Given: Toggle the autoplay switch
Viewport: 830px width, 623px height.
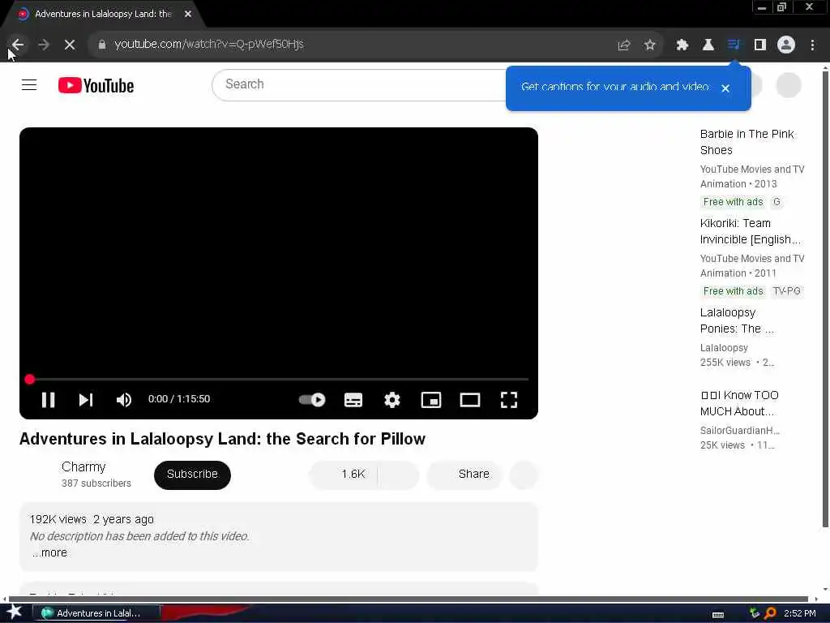Looking at the screenshot, I should [x=312, y=399].
